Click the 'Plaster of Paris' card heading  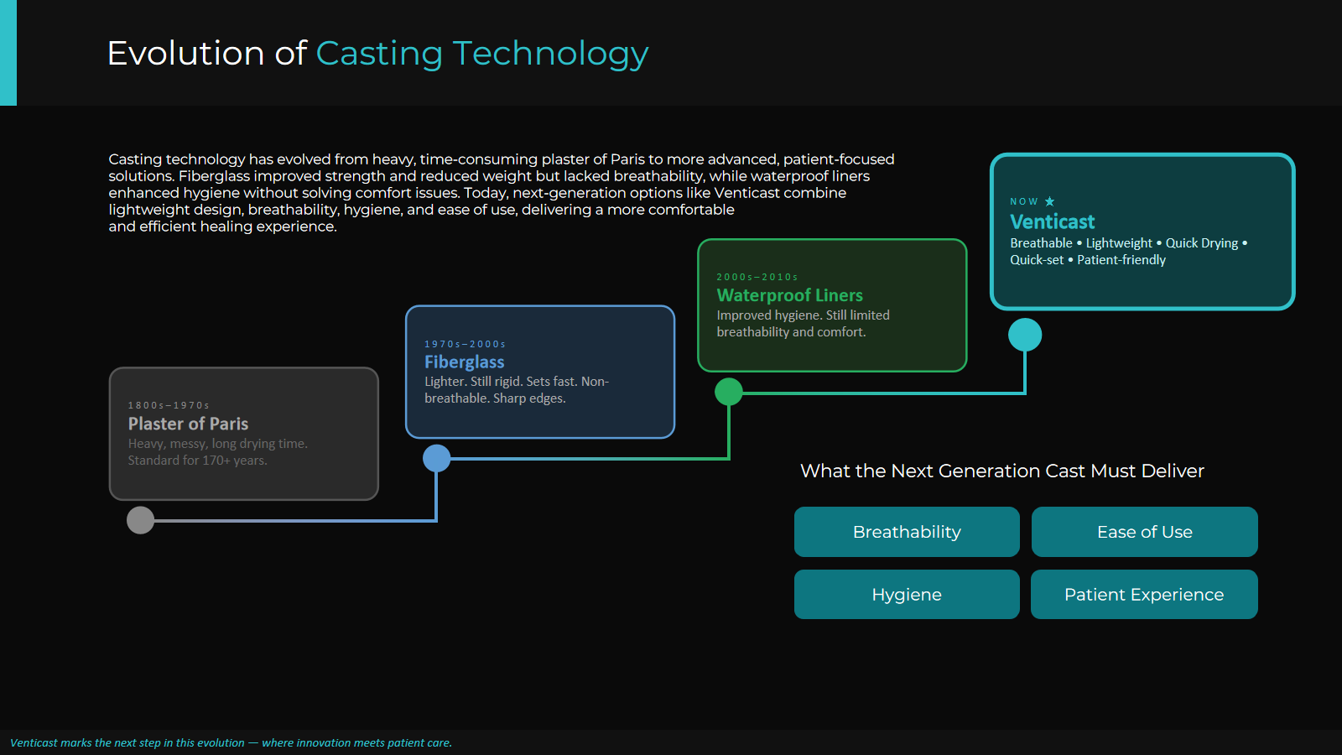point(188,424)
